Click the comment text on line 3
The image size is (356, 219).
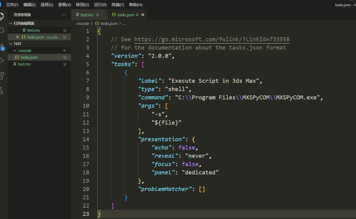point(199,48)
